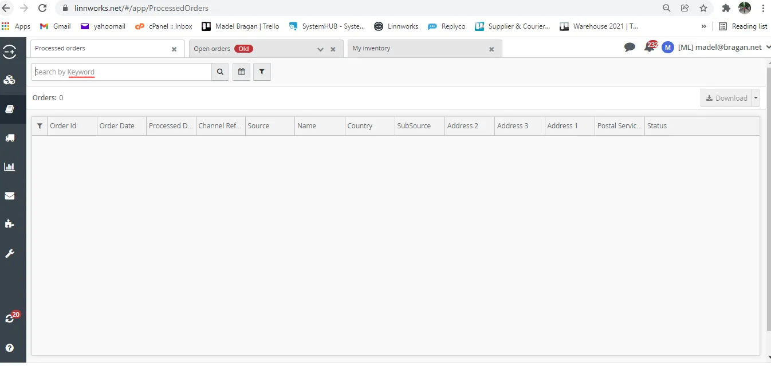Open the Shipping truck icon in the sidebar

coord(10,138)
